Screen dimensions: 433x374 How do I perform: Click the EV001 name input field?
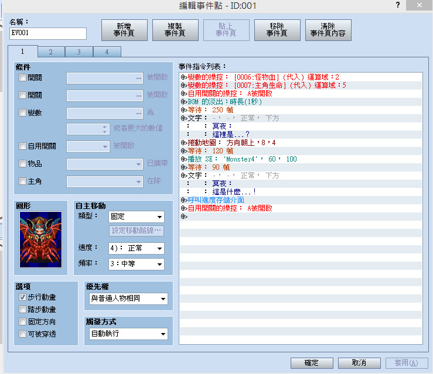pos(48,33)
